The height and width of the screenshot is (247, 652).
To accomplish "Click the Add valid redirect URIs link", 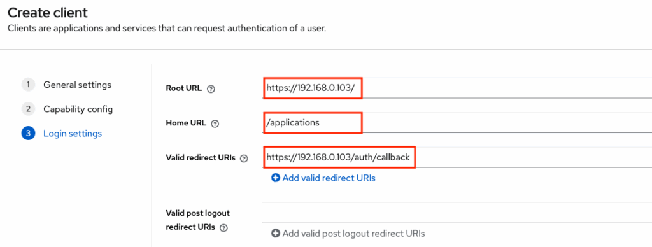I will coord(329,178).
